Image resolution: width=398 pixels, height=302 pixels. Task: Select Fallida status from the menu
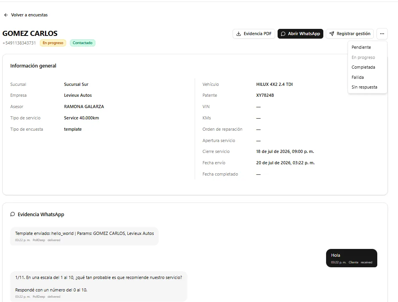(x=367, y=77)
